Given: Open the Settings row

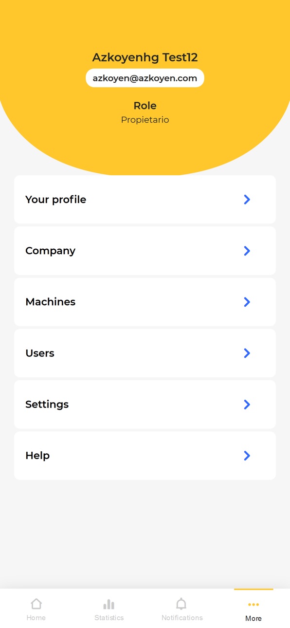Looking at the screenshot, I should pos(145,405).
